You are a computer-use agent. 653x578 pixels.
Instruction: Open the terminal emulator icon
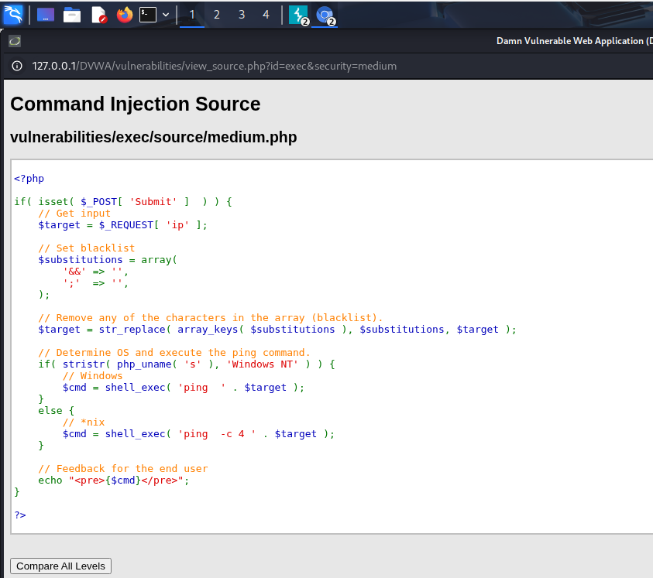coord(148,15)
